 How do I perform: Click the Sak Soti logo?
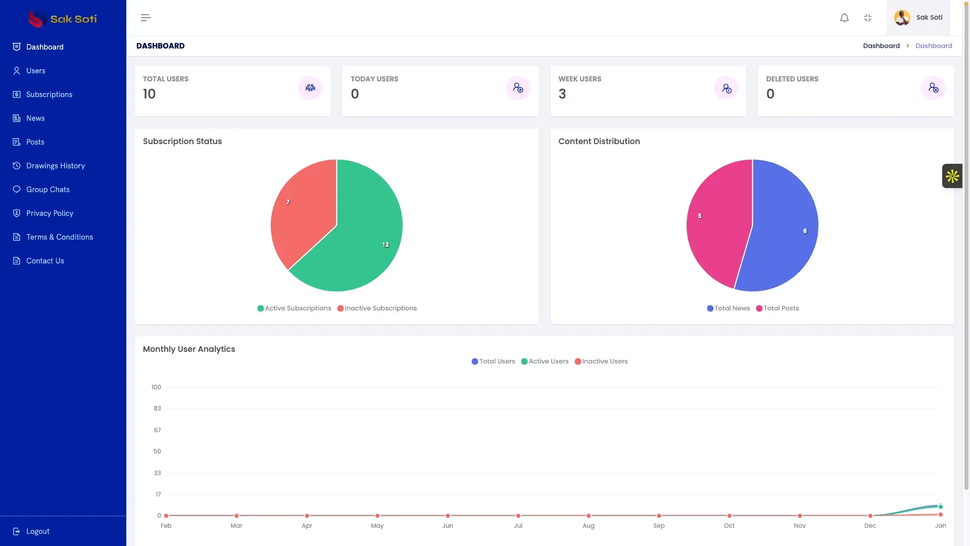pyautogui.click(x=63, y=19)
